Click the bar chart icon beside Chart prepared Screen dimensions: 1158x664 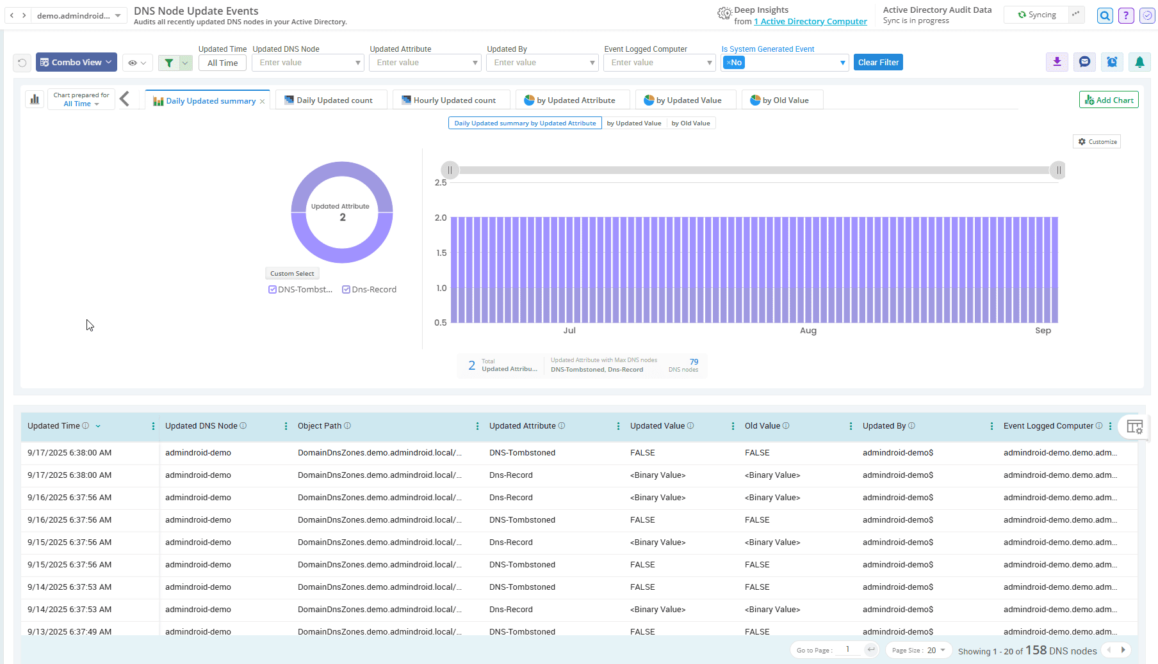tap(35, 99)
